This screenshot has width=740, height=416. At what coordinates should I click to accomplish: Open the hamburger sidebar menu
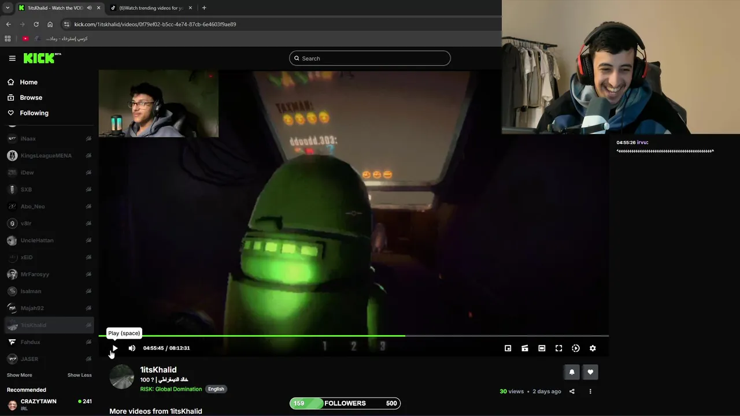click(x=12, y=58)
